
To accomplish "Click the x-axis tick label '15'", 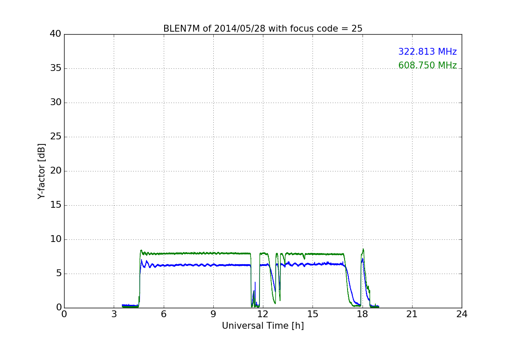I will 313,314.
